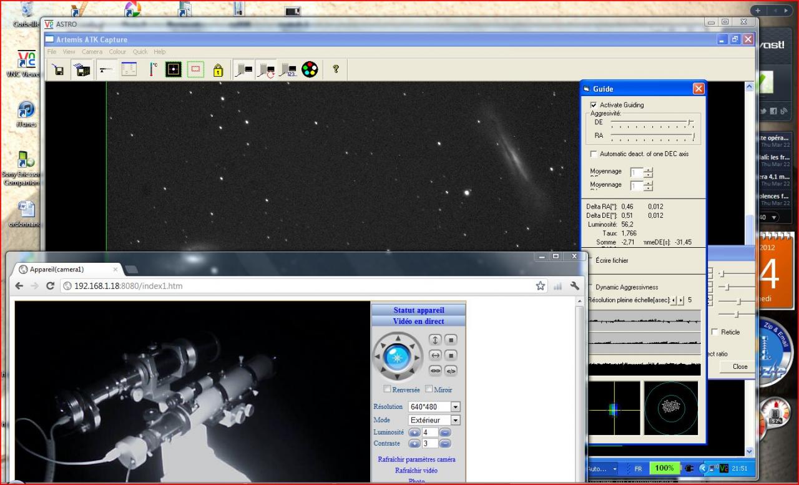Click the save image floppy disk icon
This screenshot has width=799, height=485.
pyautogui.click(x=58, y=70)
